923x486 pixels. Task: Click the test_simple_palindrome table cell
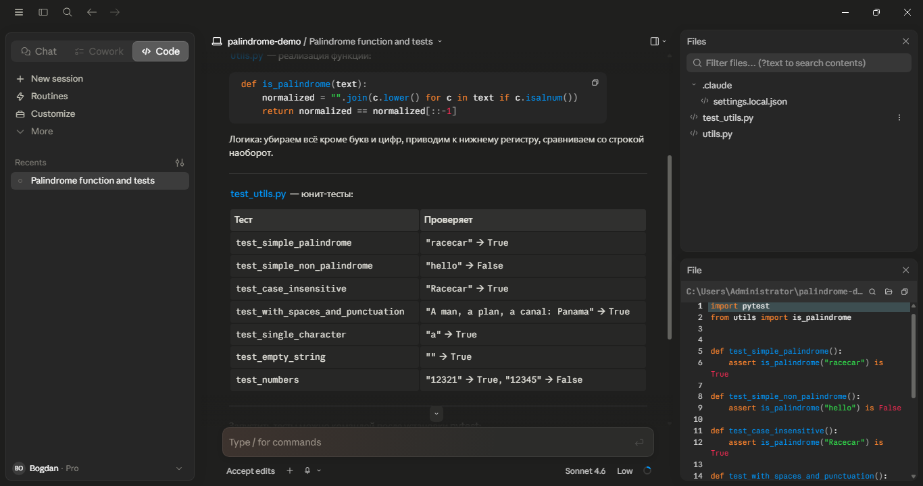pyautogui.click(x=324, y=243)
